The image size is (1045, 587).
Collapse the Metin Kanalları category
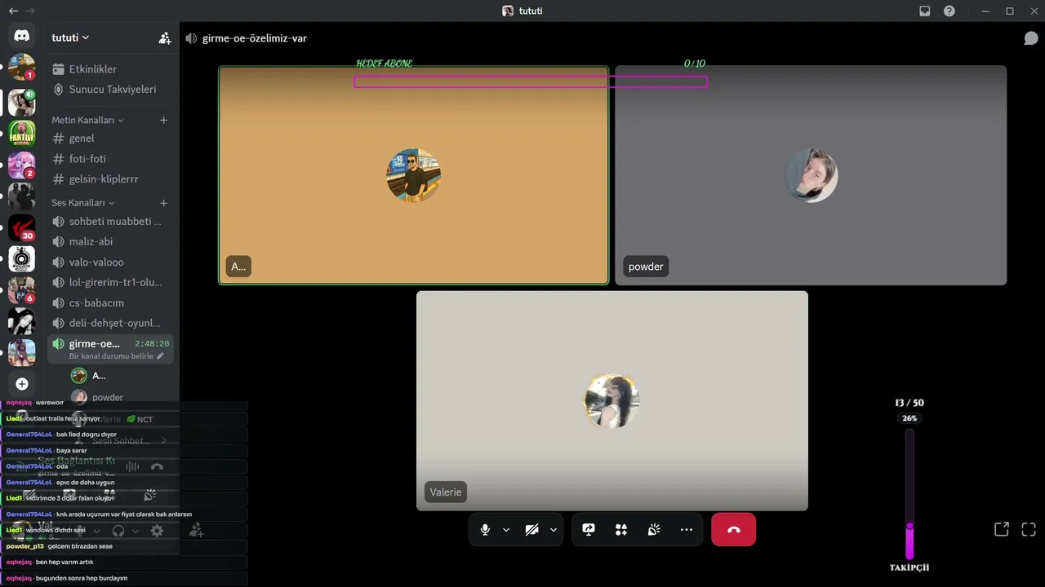point(87,120)
